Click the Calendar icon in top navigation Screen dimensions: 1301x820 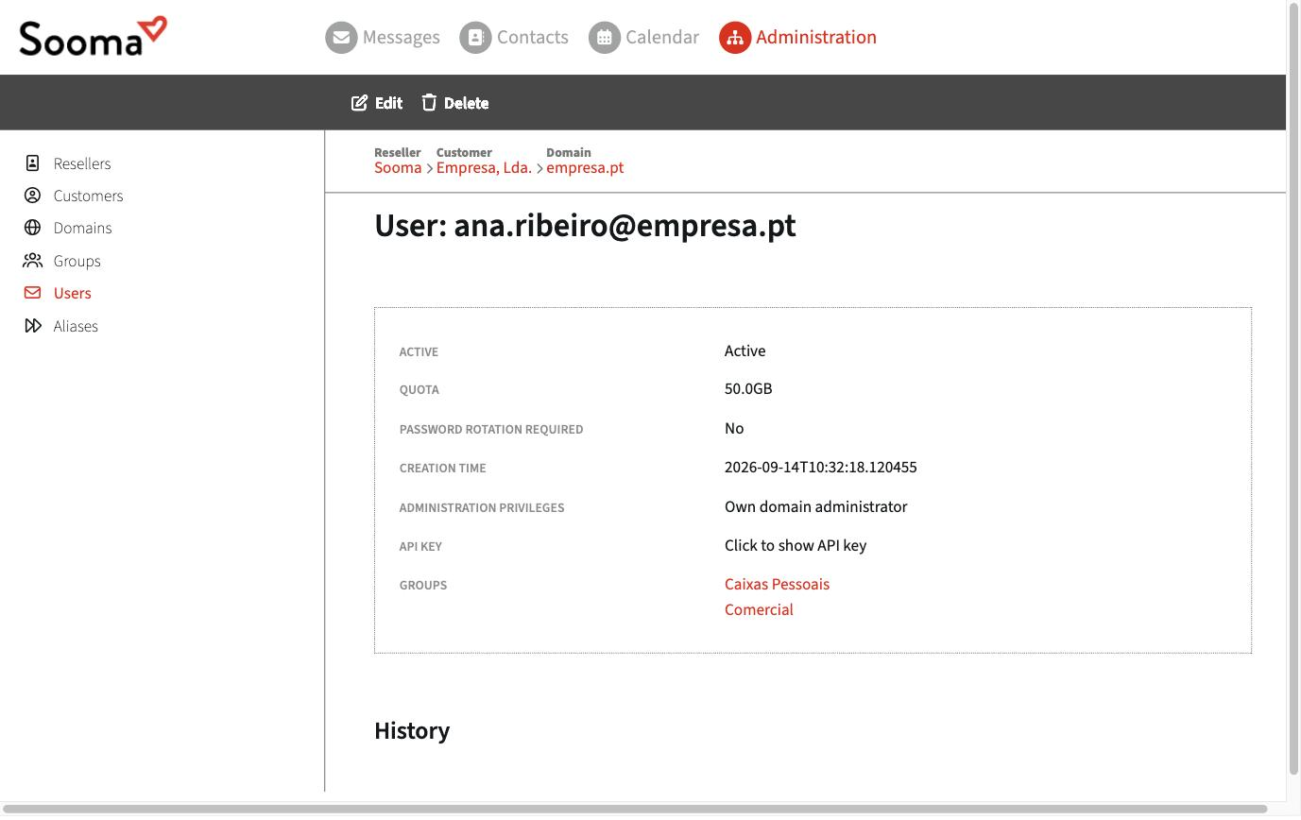(x=604, y=38)
